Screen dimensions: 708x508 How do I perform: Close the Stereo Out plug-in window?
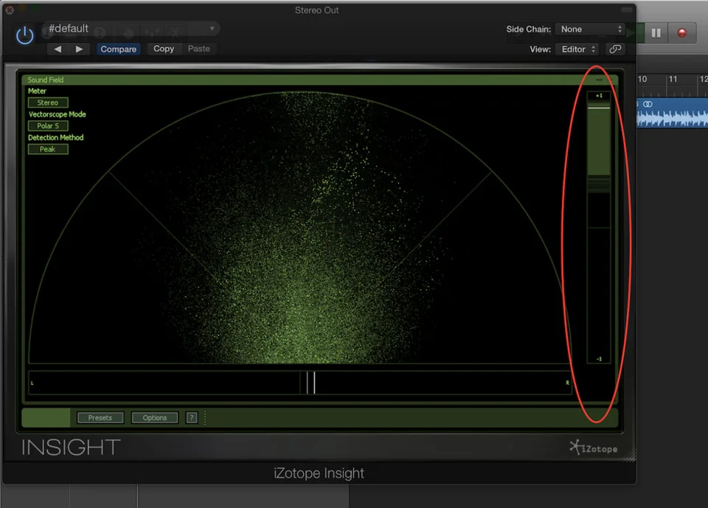click(10, 10)
